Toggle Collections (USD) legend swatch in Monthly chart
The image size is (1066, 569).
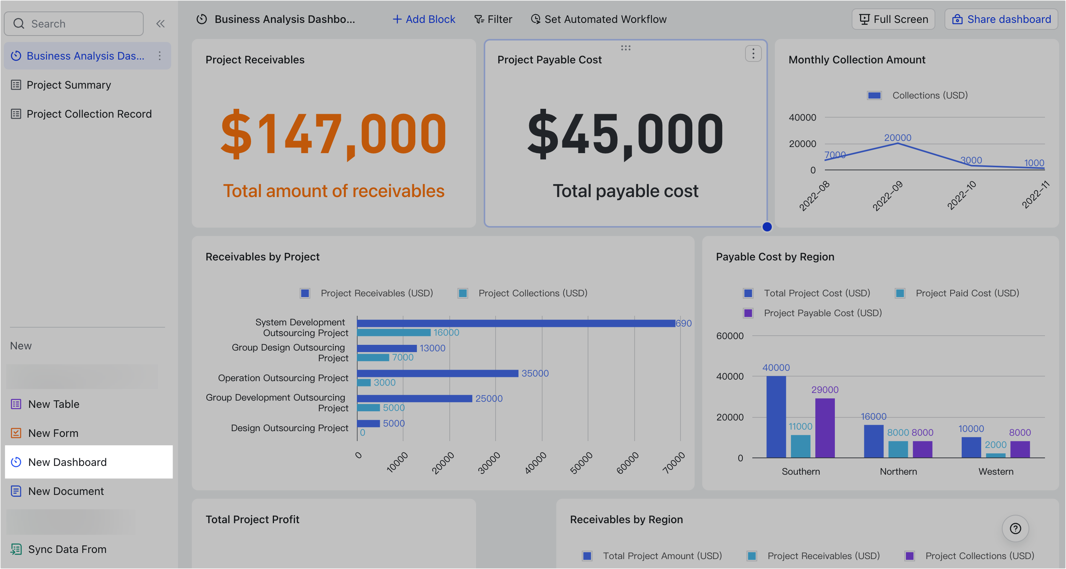pos(874,95)
